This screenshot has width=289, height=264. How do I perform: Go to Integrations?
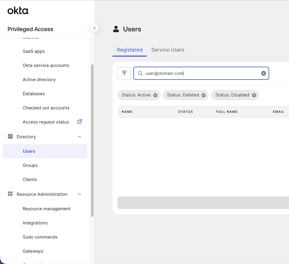tap(35, 223)
